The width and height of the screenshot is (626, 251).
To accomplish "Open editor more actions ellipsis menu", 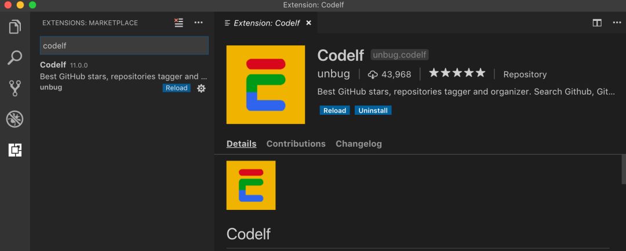I will click(x=616, y=23).
